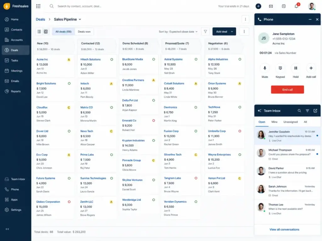Click status circle on Tangram Labs card
The width and height of the screenshot is (322, 241).
pos(196,178)
